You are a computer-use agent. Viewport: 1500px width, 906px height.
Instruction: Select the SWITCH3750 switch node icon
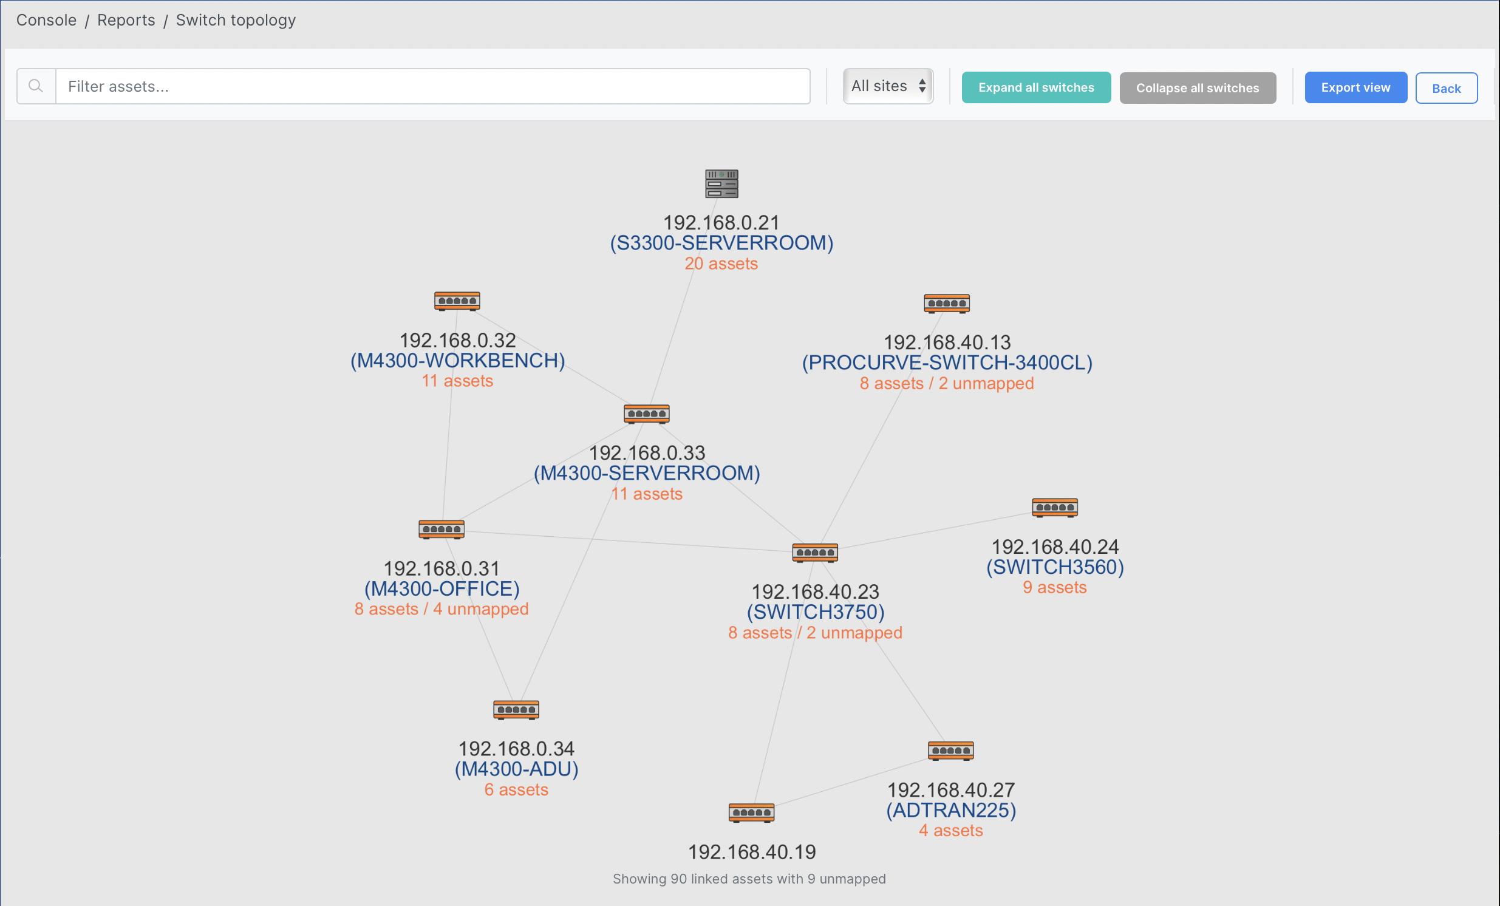click(x=814, y=552)
